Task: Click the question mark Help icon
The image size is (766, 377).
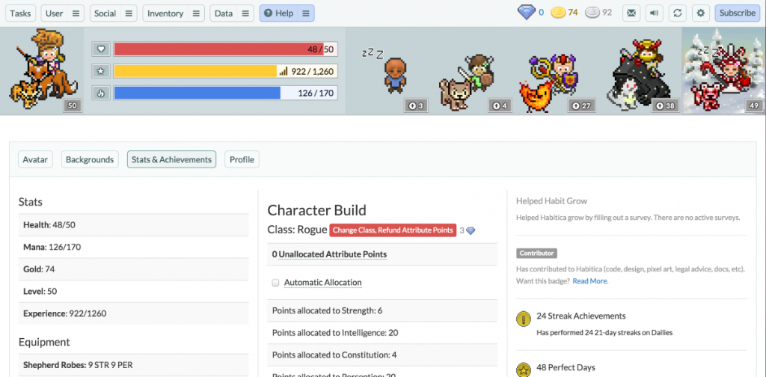Action: (x=268, y=13)
